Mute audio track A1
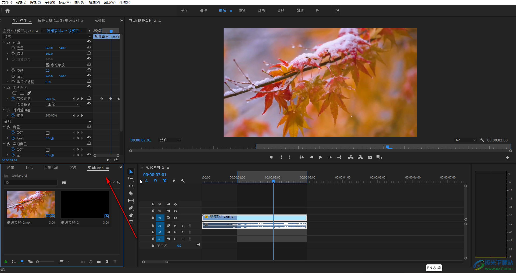The image size is (516, 273). click(x=175, y=225)
